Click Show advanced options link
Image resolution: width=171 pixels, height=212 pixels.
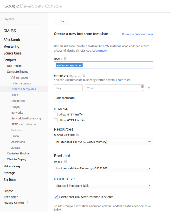(x=137, y=34)
